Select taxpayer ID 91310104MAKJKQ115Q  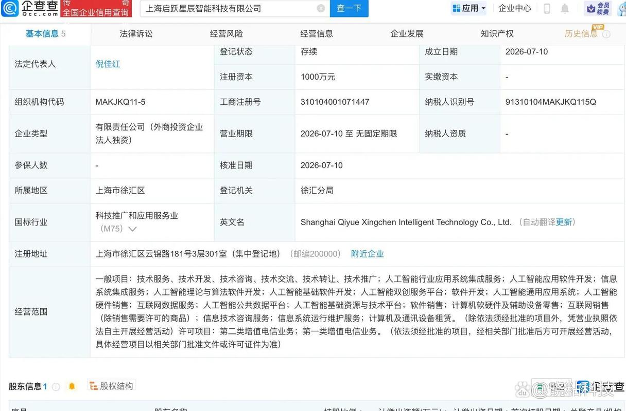tap(550, 102)
